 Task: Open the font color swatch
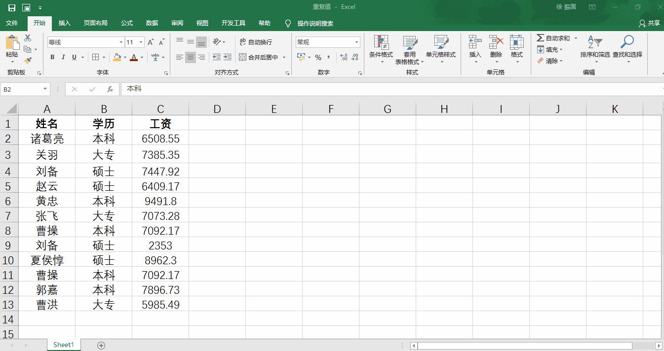(135, 57)
